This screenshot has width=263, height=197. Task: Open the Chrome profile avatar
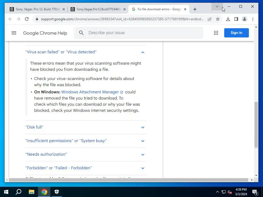[x=245, y=19]
